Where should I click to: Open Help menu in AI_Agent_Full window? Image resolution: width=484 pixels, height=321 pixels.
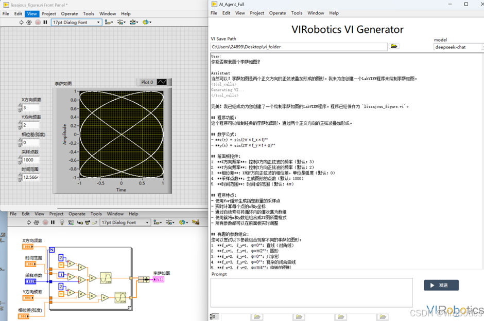(334, 13)
